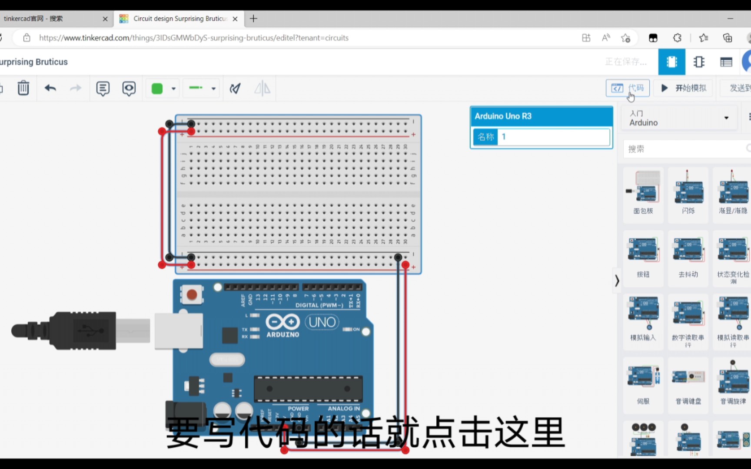This screenshot has height=469, width=751.
Task: Click the browser address bar URL
Action: 194,38
